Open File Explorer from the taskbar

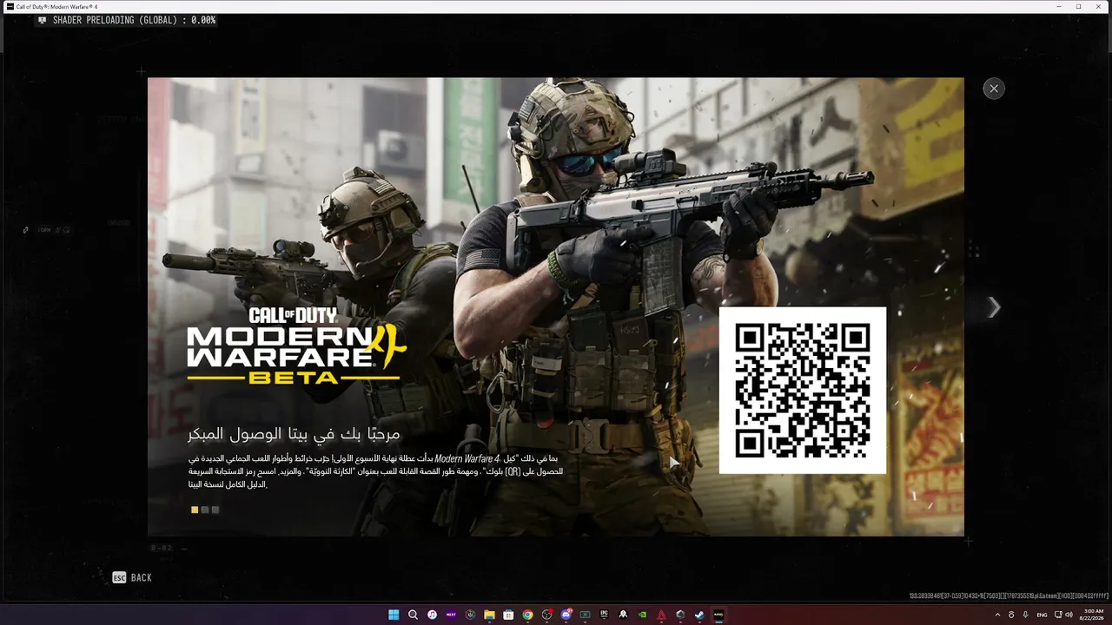coord(489,615)
